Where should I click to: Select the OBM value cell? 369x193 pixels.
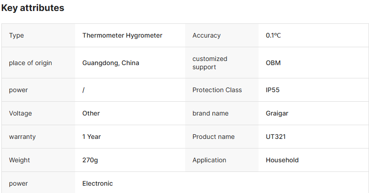click(x=273, y=63)
